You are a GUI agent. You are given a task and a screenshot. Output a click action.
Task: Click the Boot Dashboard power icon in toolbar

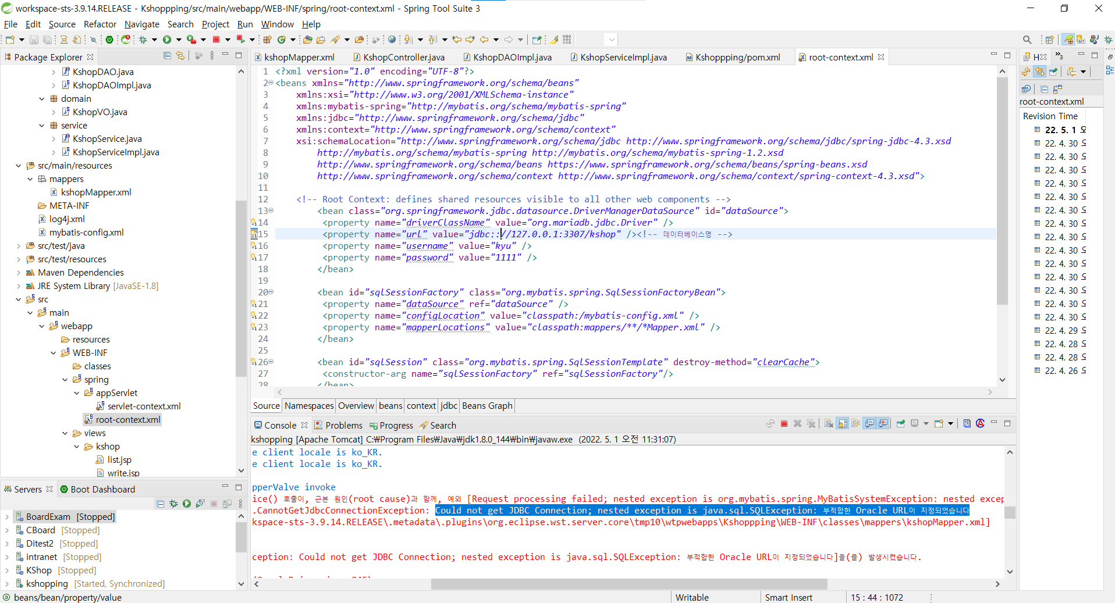(x=109, y=40)
